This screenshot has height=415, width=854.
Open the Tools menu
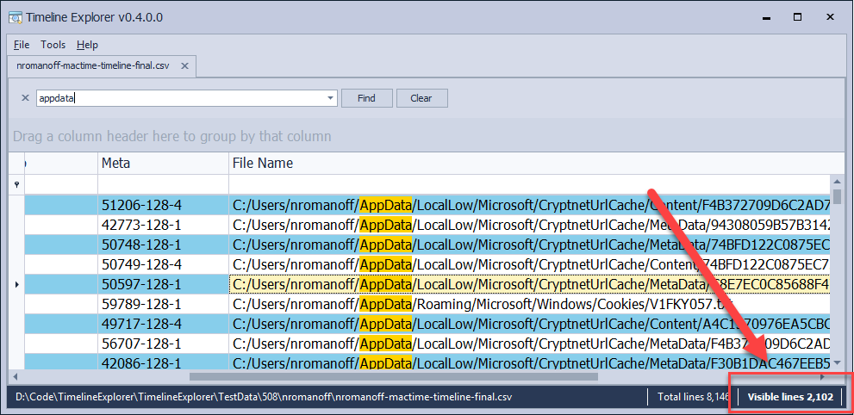point(53,45)
